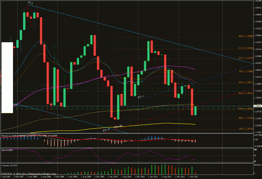Click the '1 Apr 2009' date label
This screenshot has height=179, width=262.
tap(73, 176)
